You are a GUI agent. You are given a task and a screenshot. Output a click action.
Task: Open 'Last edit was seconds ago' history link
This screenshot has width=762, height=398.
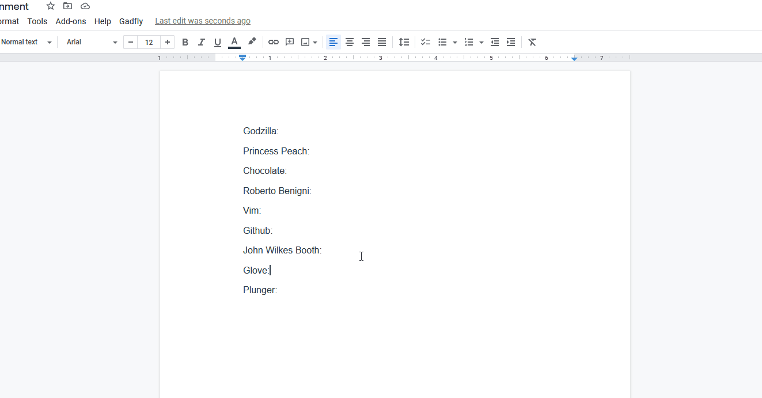(203, 21)
